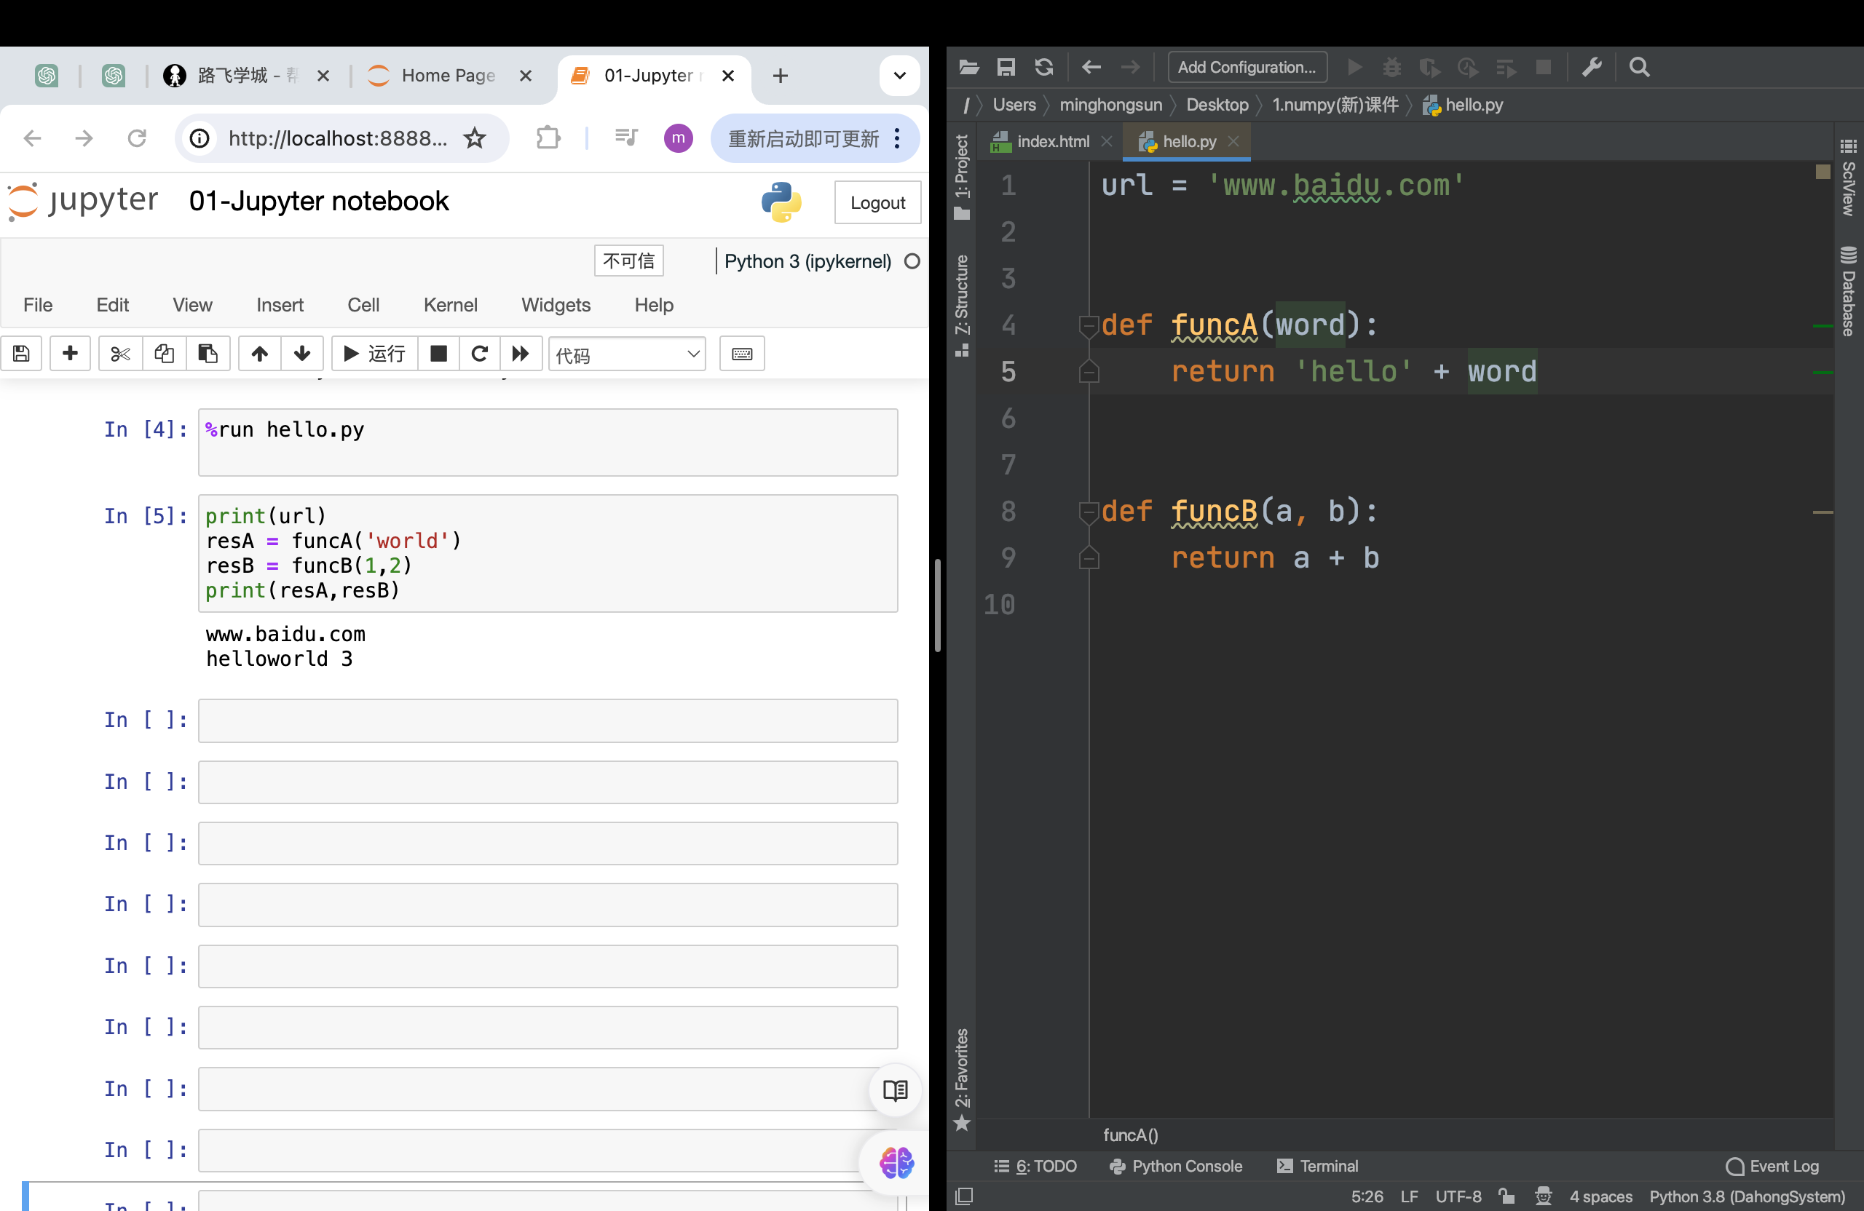The image size is (1864, 1211).
Task: Open the View menu in Jupyter
Action: point(192,304)
